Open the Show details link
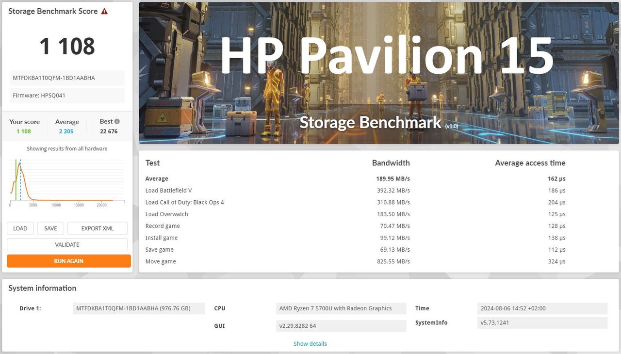 coord(310,344)
